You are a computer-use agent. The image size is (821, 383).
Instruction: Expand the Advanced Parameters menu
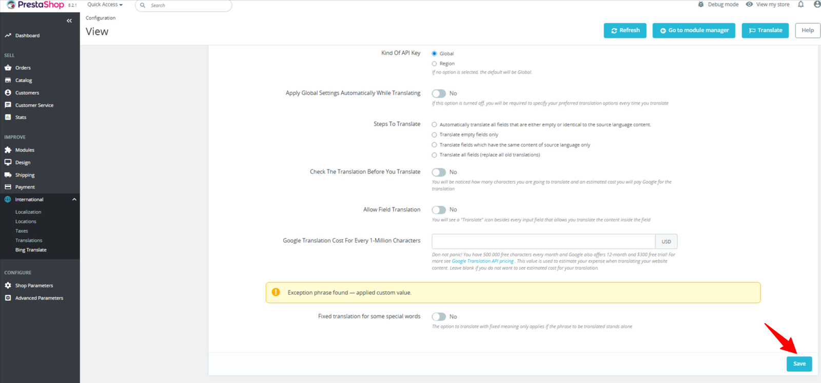[39, 298]
